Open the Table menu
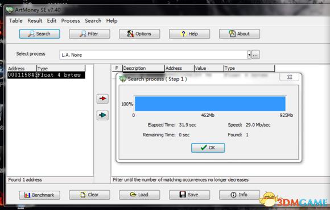This screenshot has width=330, height=210. click(x=16, y=20)
